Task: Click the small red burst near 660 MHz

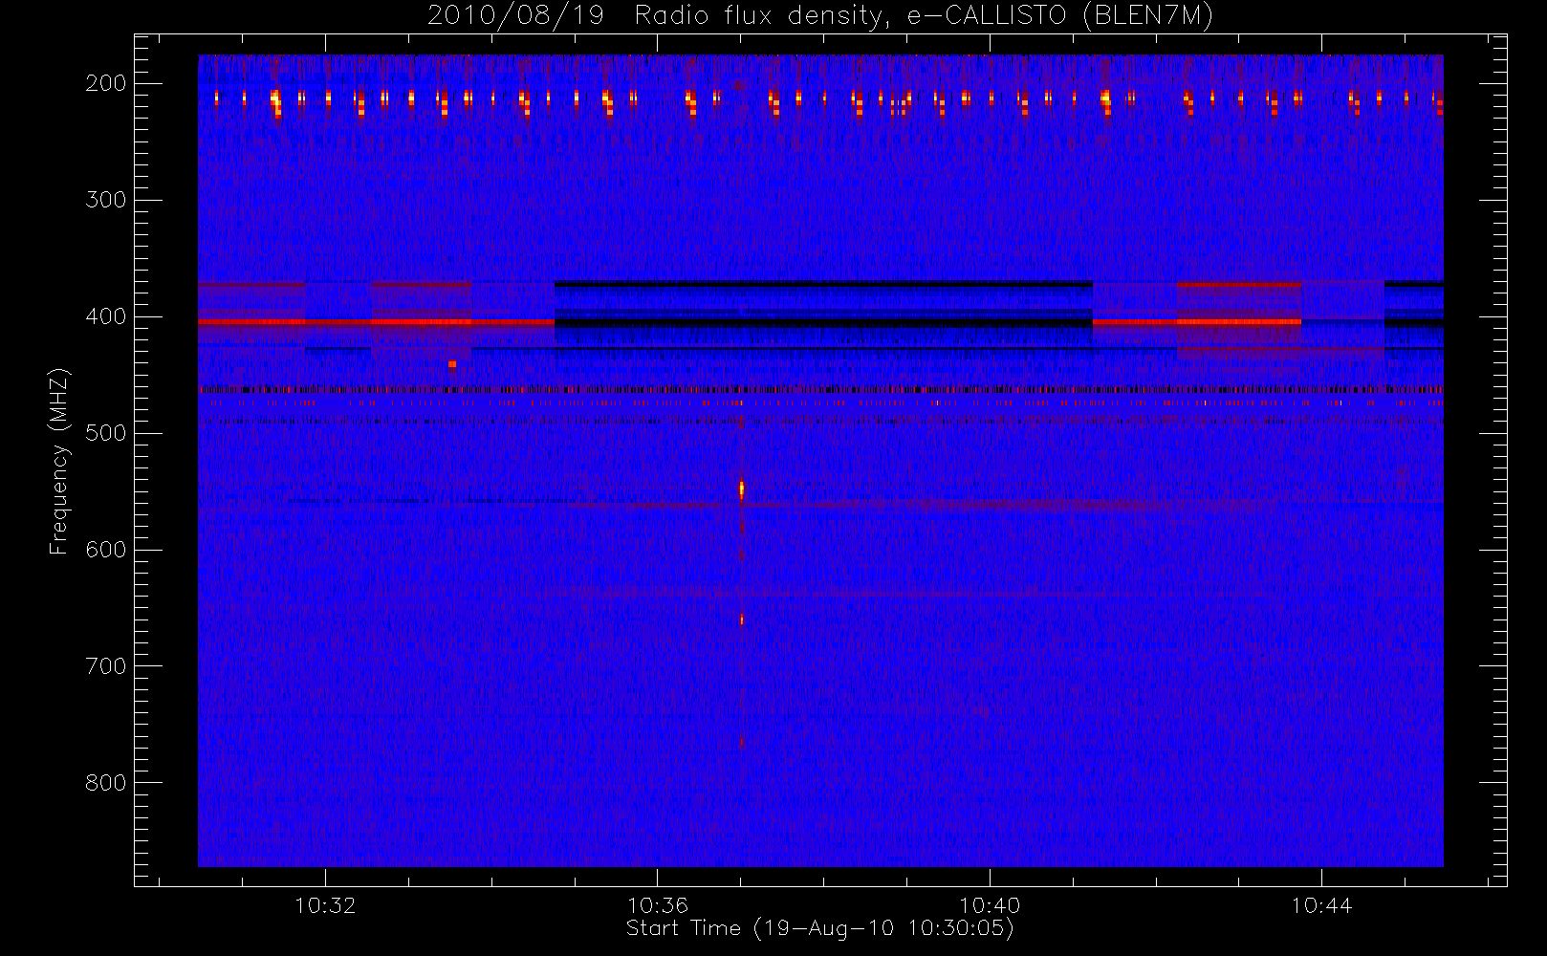Action: [x=741, y=619]
